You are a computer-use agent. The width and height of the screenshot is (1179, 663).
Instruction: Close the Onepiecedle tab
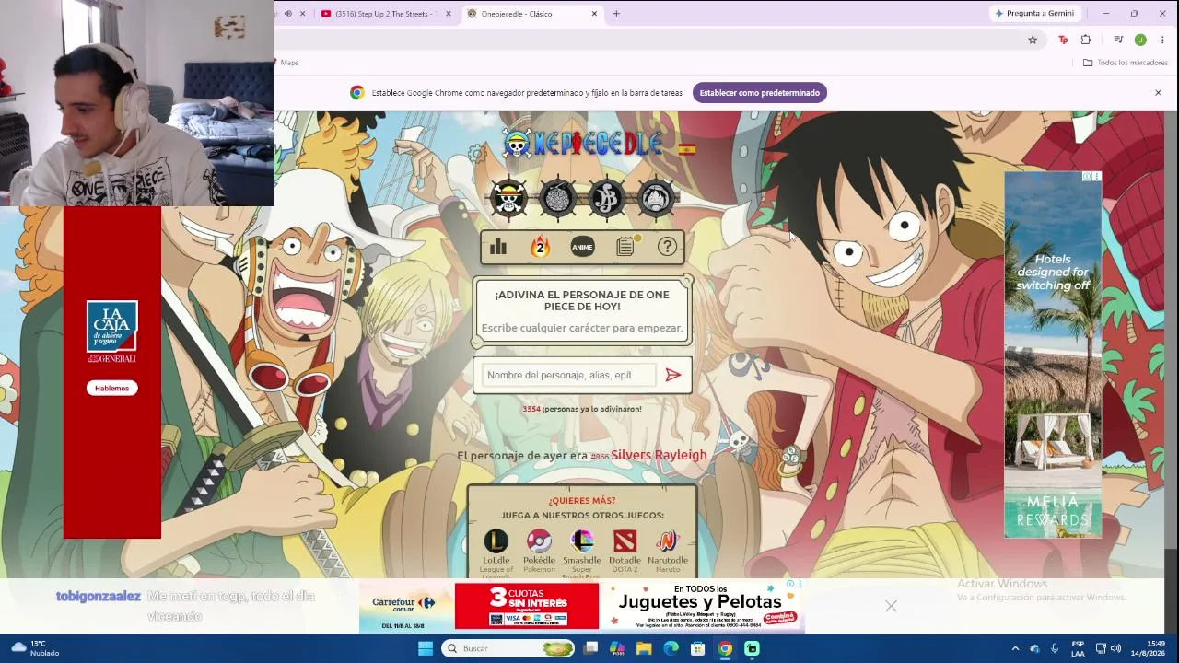pos(594,14)
